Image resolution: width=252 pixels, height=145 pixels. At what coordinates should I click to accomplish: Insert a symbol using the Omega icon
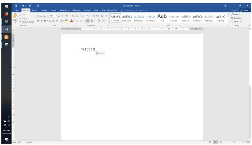37,5
